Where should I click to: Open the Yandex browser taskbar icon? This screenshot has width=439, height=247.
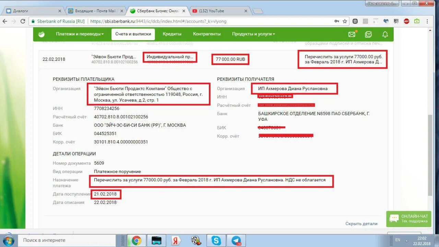tap(176, 240)
